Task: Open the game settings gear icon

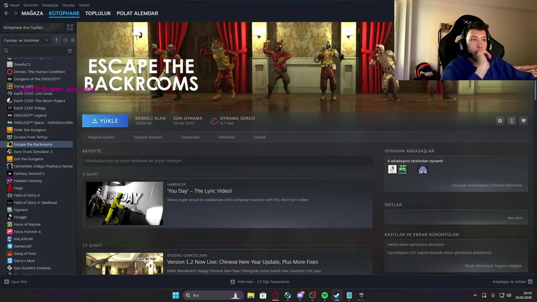Action: click(x=500, y=121)
